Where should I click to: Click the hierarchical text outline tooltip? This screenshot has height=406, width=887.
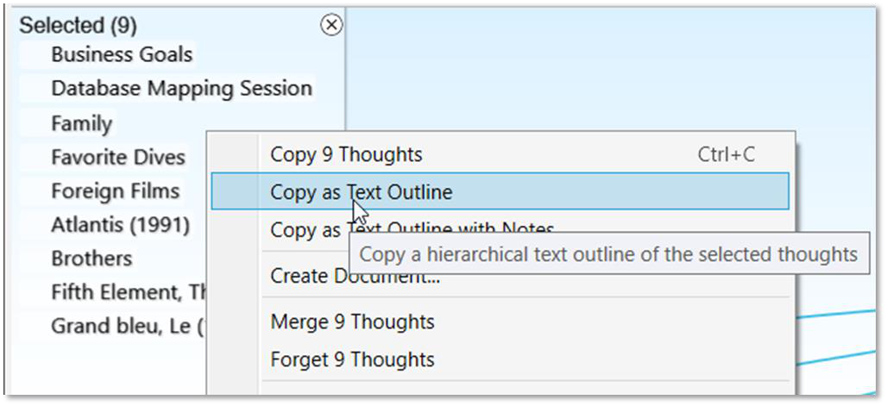pyautogui.click(x=608, y=255)
